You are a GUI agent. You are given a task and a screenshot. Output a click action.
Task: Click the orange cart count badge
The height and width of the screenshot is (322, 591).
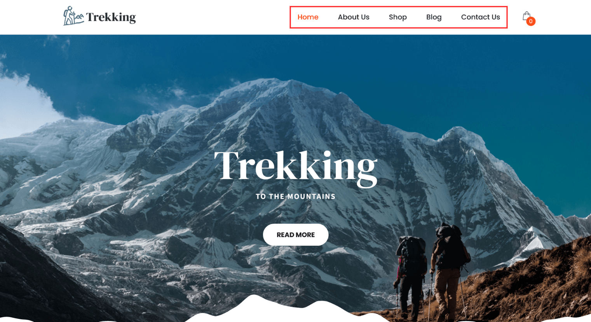[x=531, y=21]
